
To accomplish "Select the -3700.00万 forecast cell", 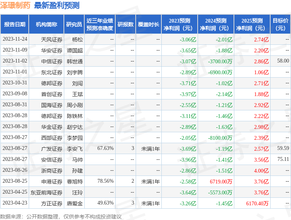I will coord(220,61).
